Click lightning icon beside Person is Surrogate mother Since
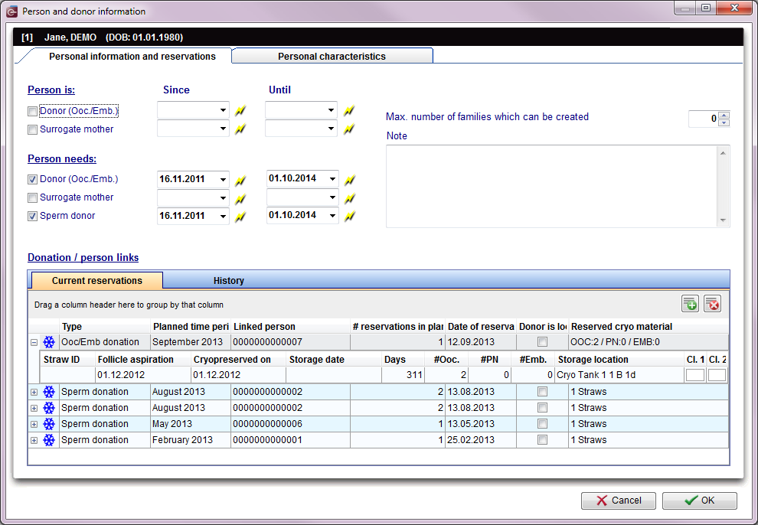The width and height of the screenshot is (758, 525). point(240,129)
